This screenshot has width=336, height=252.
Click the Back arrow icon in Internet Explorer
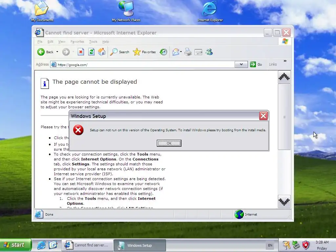[41, 52]
